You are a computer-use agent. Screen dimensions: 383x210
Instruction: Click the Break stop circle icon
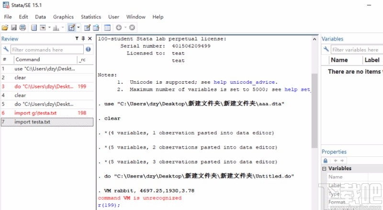(132, 28)
